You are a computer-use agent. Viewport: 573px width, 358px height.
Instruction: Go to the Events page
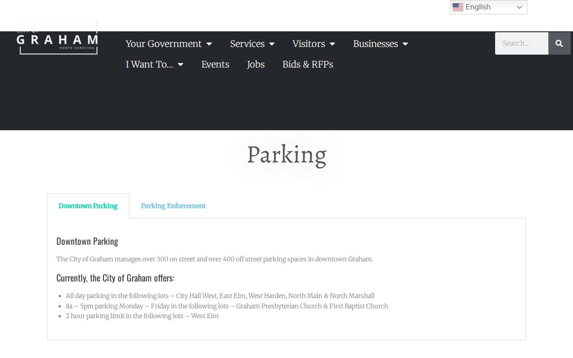(x=215, y=64)
